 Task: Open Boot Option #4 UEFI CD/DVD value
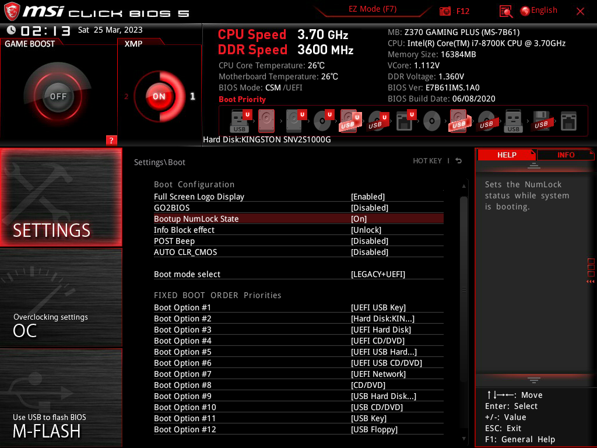(x=378, y=341)
